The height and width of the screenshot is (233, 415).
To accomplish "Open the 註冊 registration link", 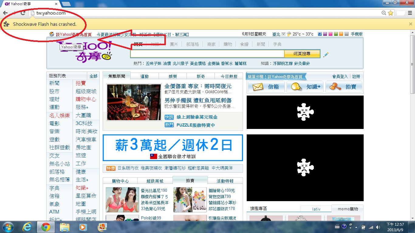I will pos(356,76).
